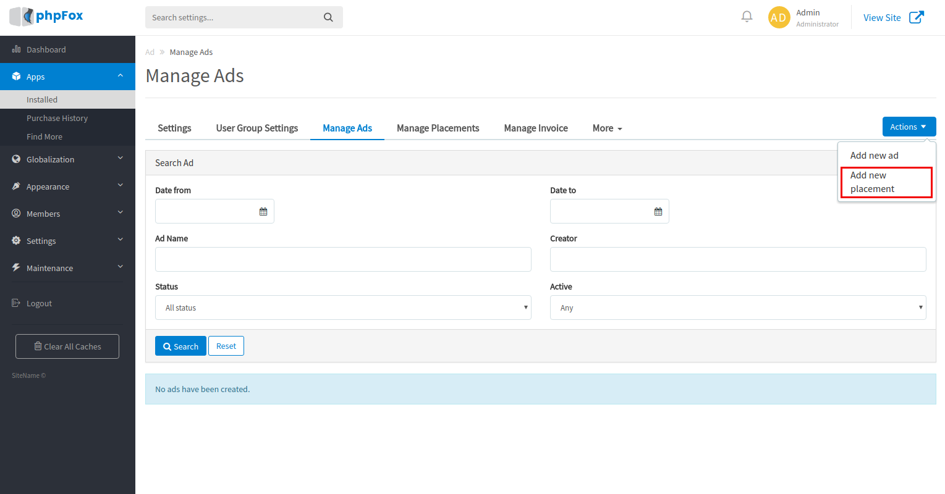Choose Add new ad from Actions menu
The width and height of the screenshot is (945, 494).
[874, 156]
